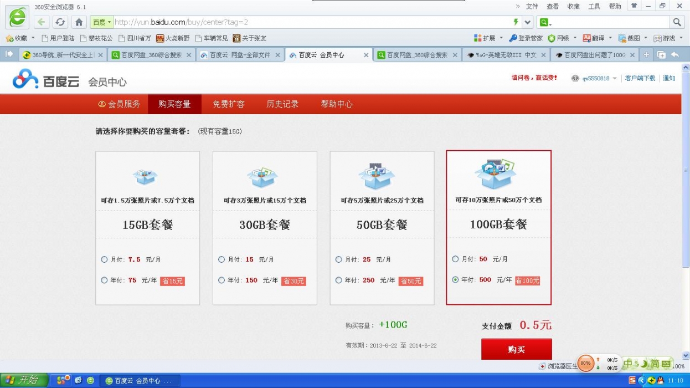
Task: Switch to the 免费扩容 tab
Action: click(x=229, y=104)
